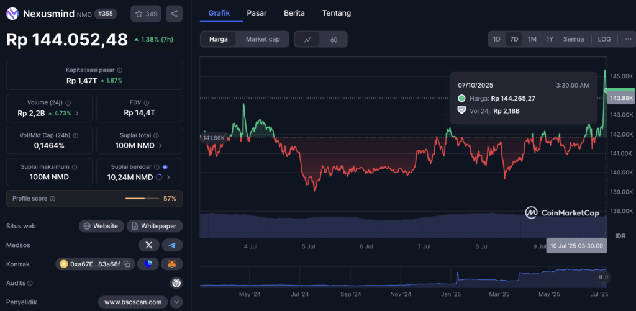Screen dimensions: 636x311
Task: Open X (Twitter) social link
Action: pyautogui.click(x=149, y=245)
